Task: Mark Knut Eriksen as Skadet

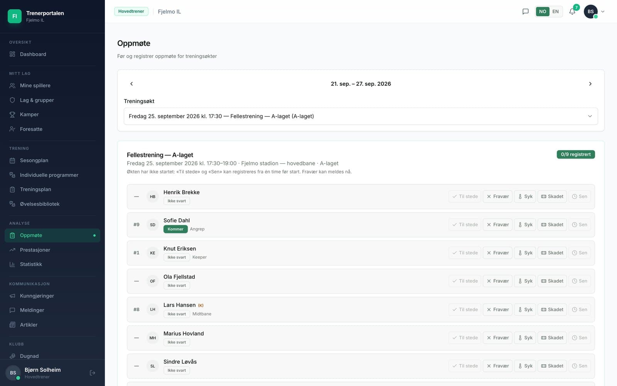Action: [552, 253]
